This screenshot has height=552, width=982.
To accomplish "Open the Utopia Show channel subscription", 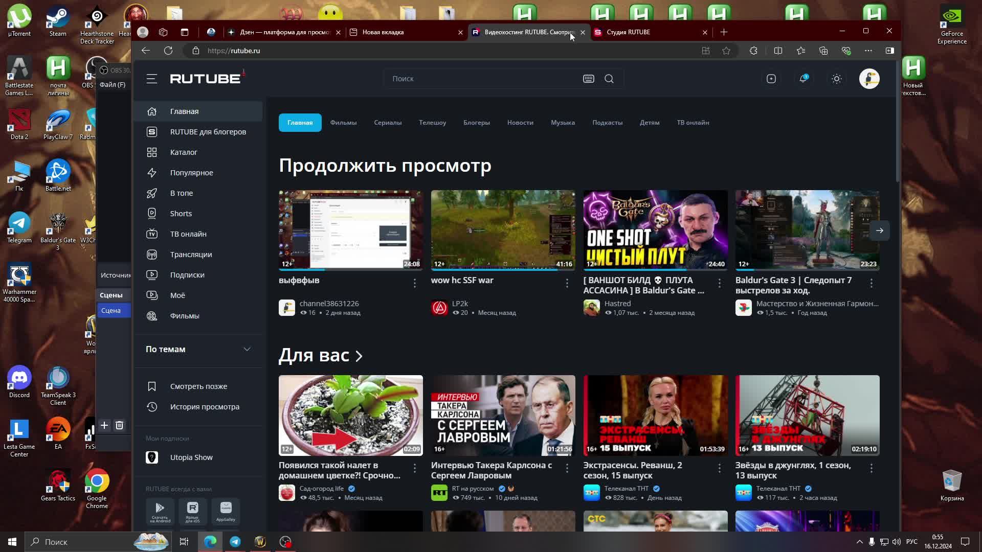I will click(x=191, y=457).
